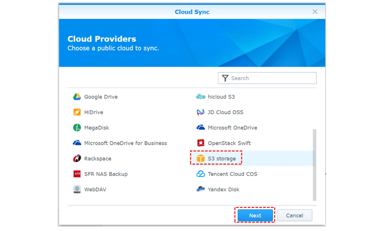Close the Cloud Sync dialog
The height and width of the screenshot is (231, 385).
point(315,12)
